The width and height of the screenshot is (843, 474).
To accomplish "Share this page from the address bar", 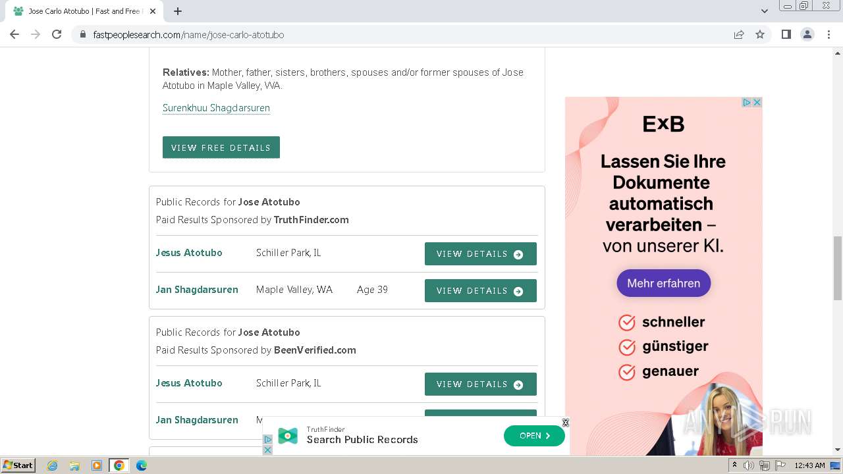I will point(739,34).
